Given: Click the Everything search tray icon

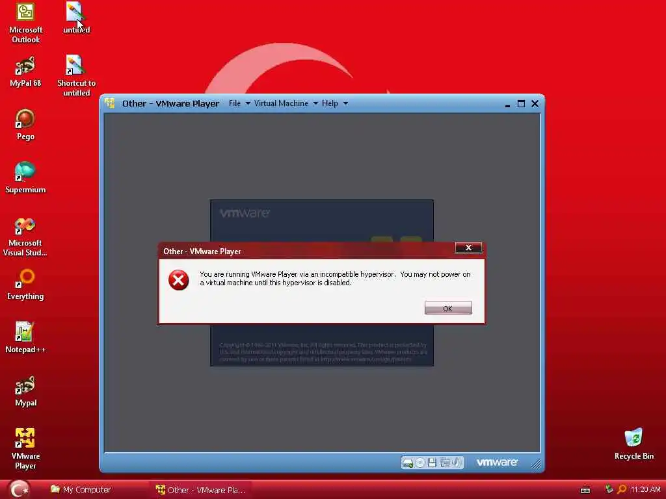Looking at the screenshot, I should point(622,490).
